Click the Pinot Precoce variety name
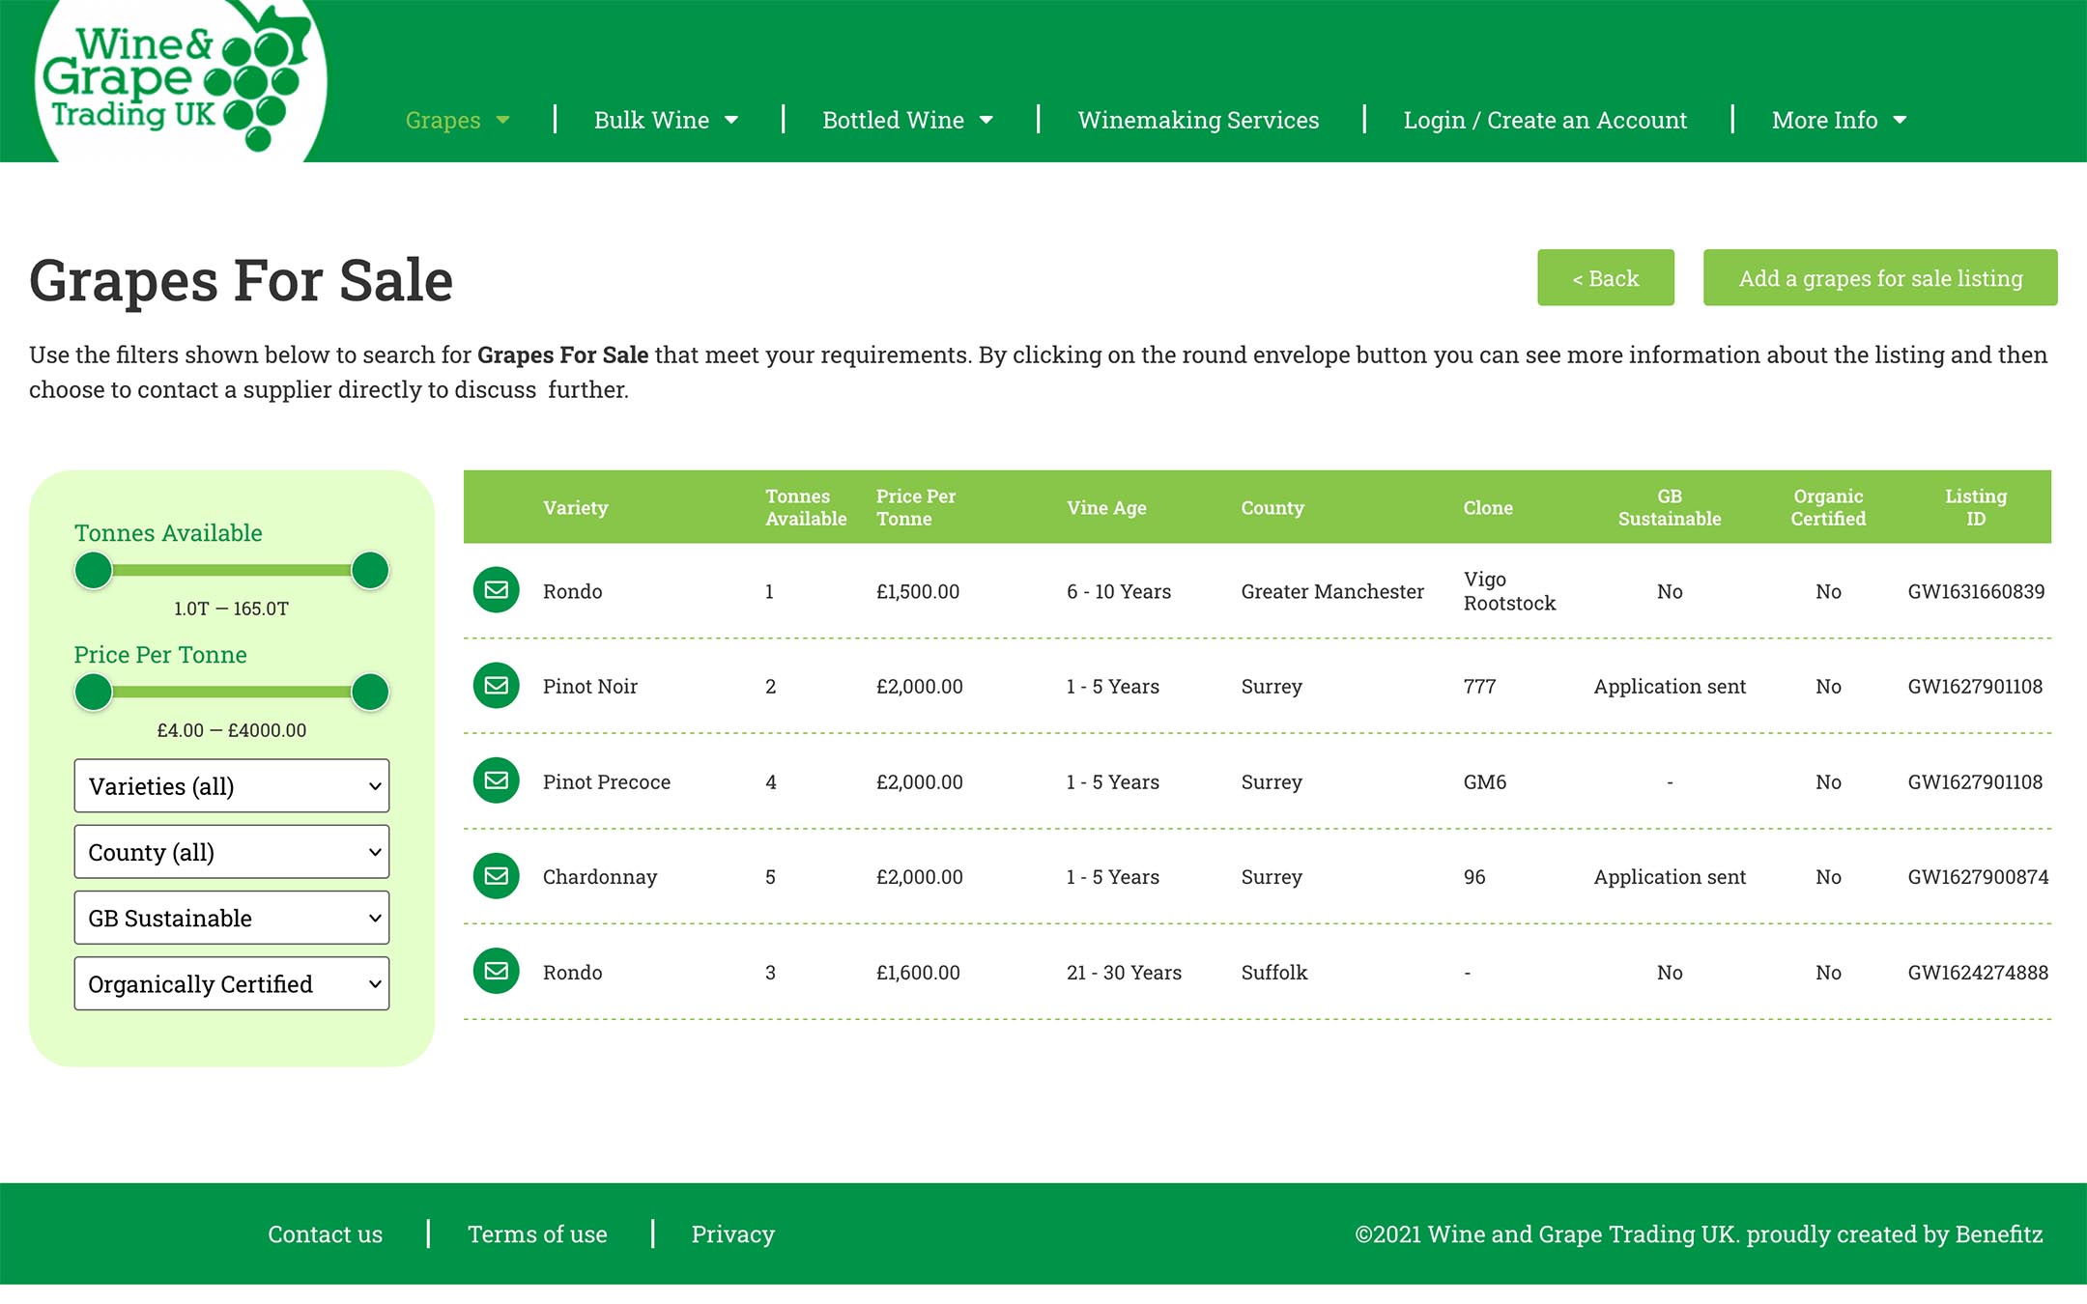This screenshot has height=1304, width=2087. tap(606, 781)
